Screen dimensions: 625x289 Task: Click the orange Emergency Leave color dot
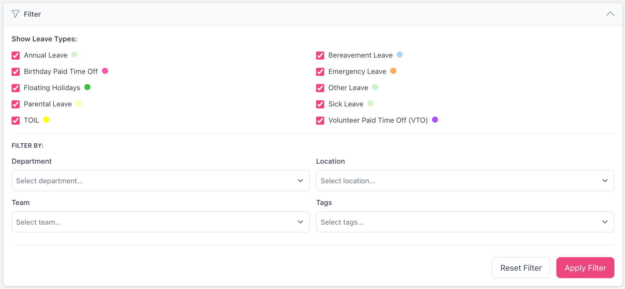click(393, 71)
